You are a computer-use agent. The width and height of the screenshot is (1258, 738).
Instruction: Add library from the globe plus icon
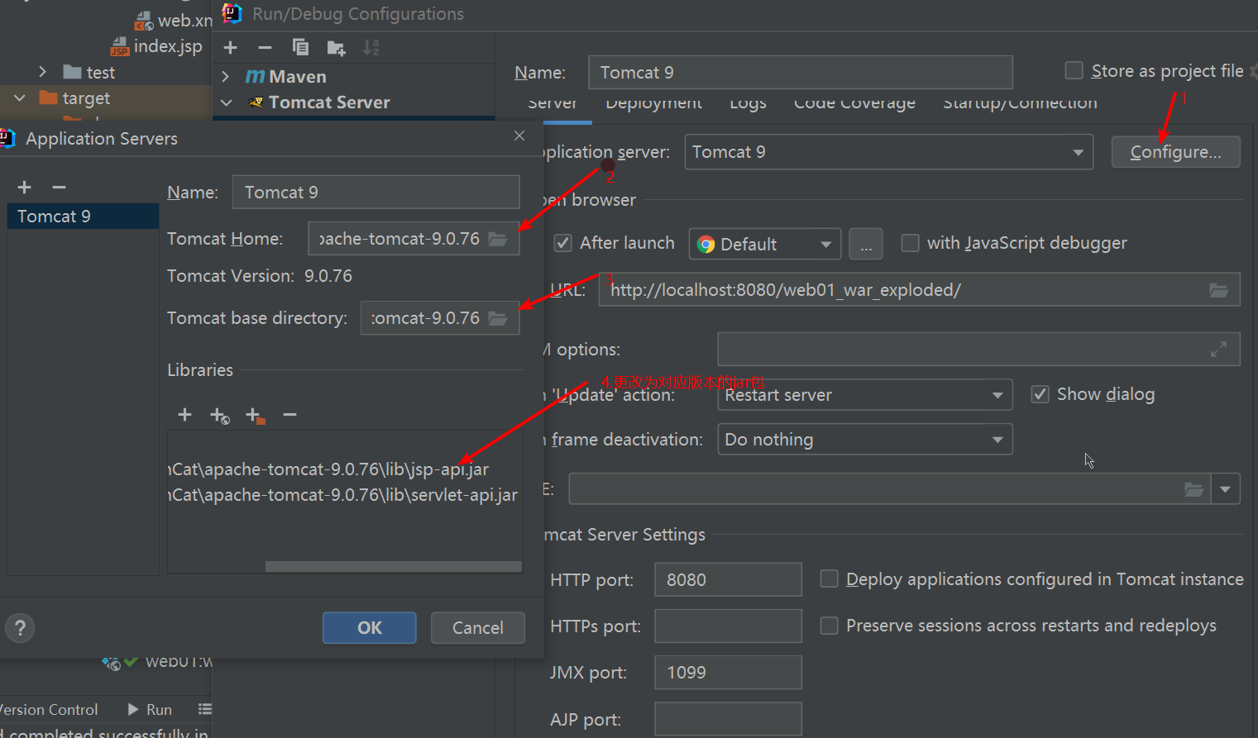(x=220, y=416)
